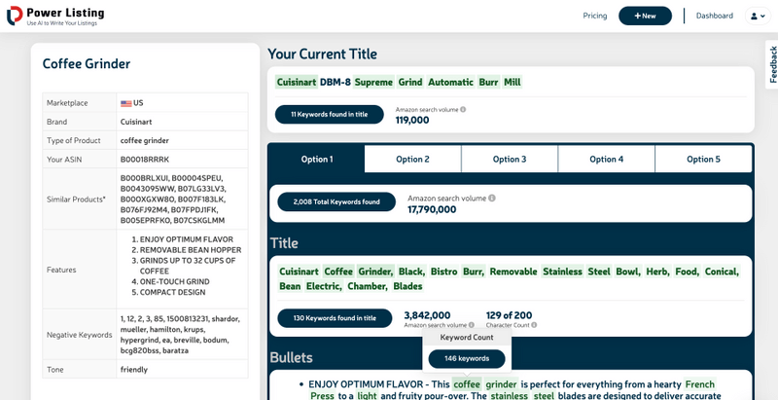Click the Negative Keywords row label
The height and width of the screenshot is (400, 778).
[x=80, y=335]
